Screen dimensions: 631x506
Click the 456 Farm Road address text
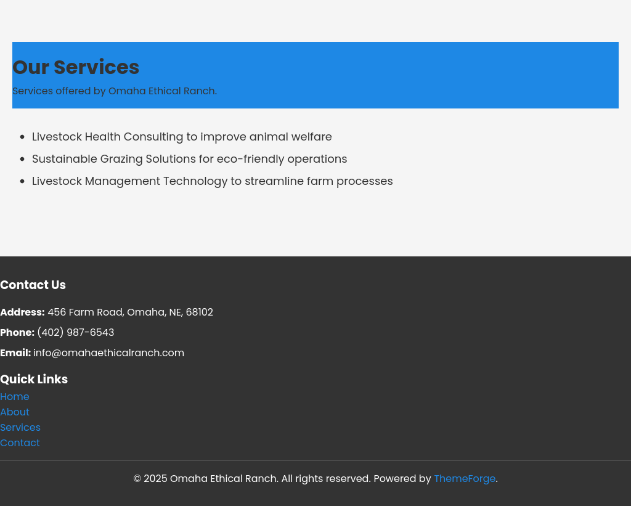[130, 312]
